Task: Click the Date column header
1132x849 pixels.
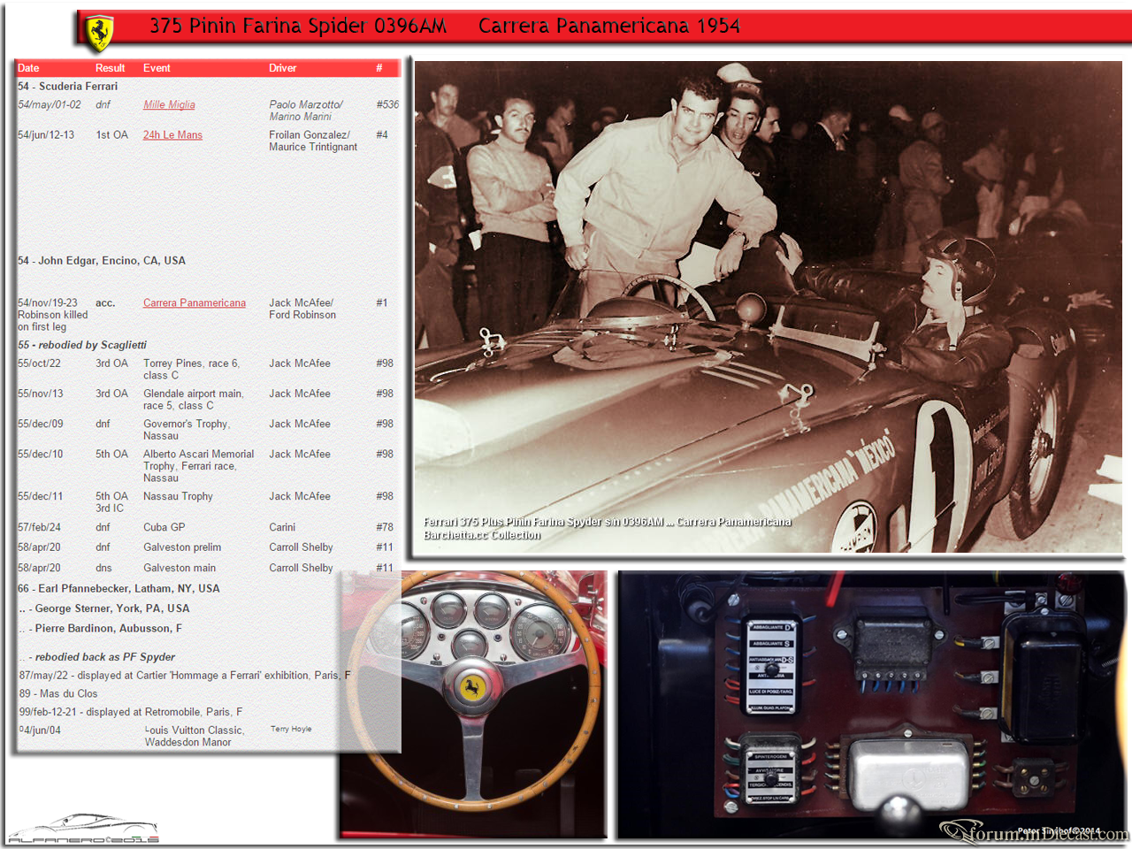Action: coord(28,68)
